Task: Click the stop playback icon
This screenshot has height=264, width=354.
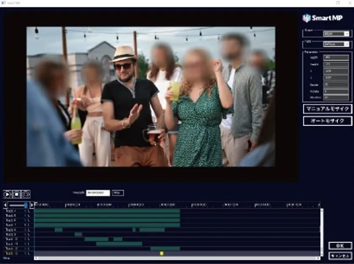Action: 16,194
